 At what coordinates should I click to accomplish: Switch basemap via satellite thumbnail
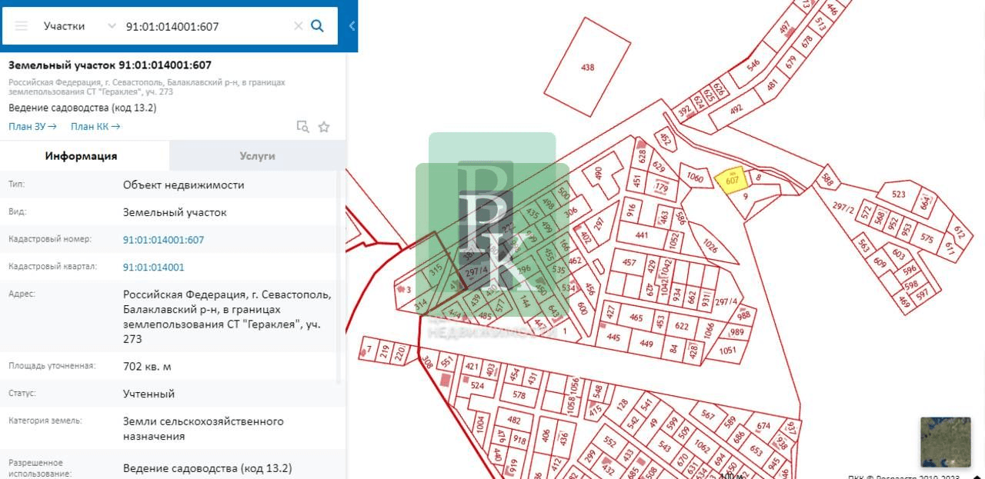tap(946, 442)
